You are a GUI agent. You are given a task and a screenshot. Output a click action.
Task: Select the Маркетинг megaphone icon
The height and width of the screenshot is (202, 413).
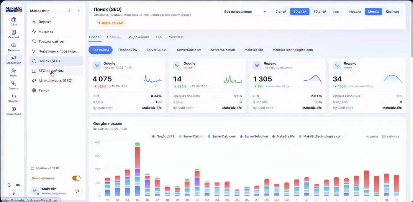[14, 58]
